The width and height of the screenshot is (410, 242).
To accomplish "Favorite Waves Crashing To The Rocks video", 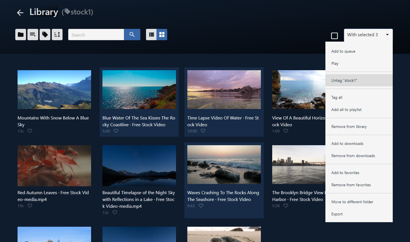I will 201,206.
